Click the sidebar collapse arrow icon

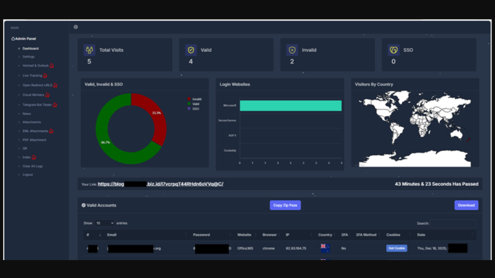click(x=75, y=27)
